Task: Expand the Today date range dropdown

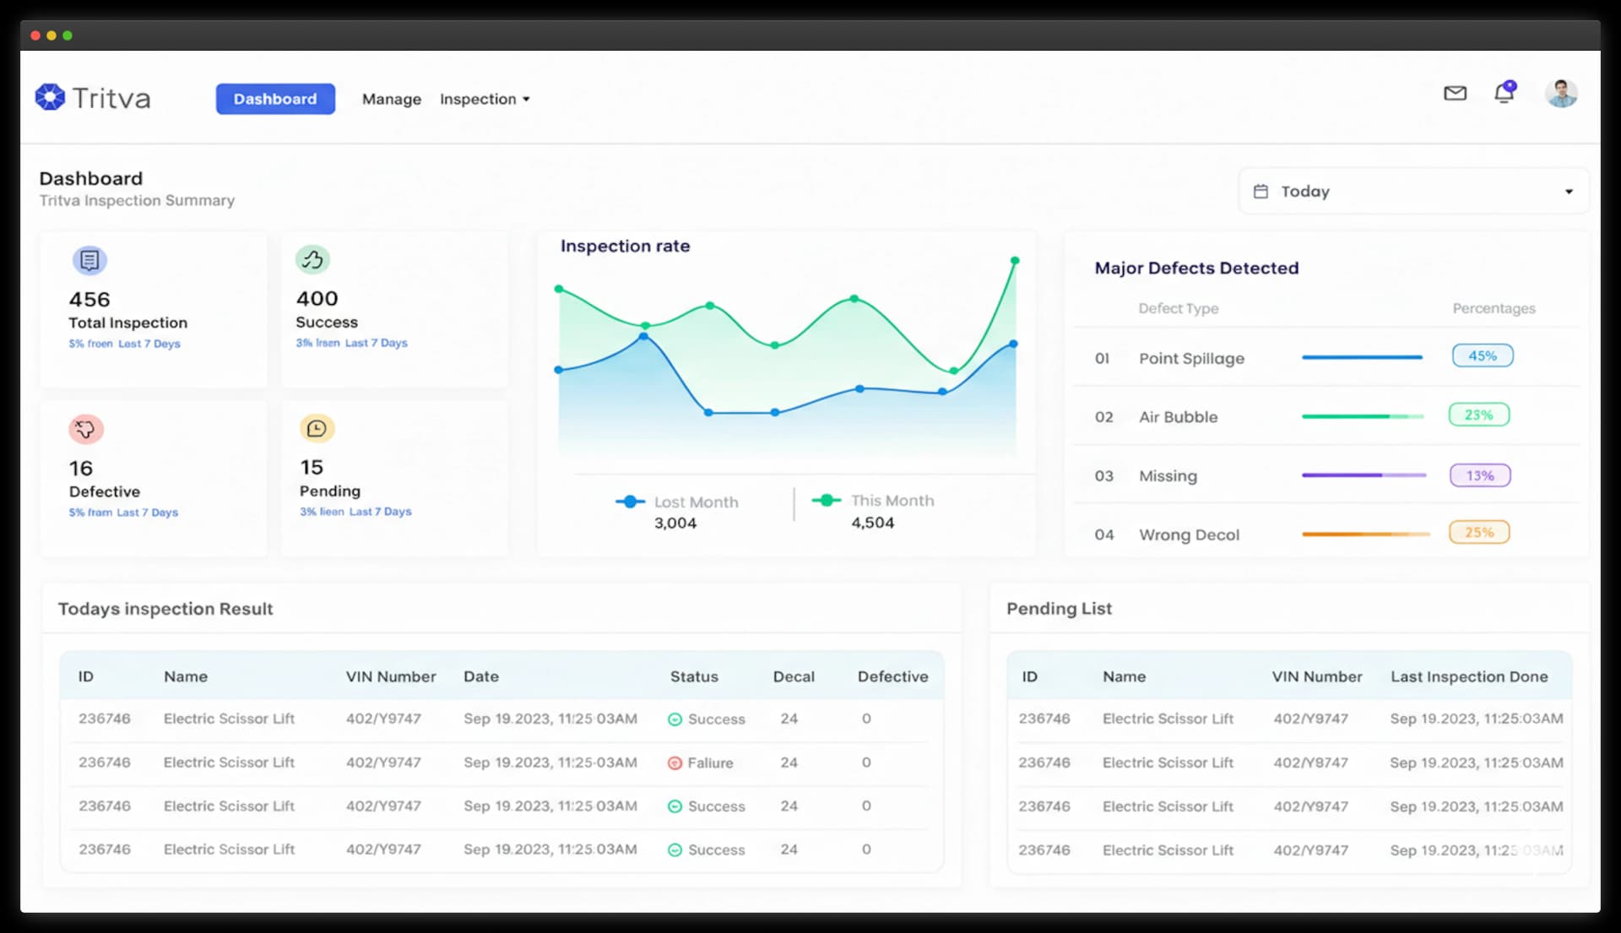Action: (1568, 191)
